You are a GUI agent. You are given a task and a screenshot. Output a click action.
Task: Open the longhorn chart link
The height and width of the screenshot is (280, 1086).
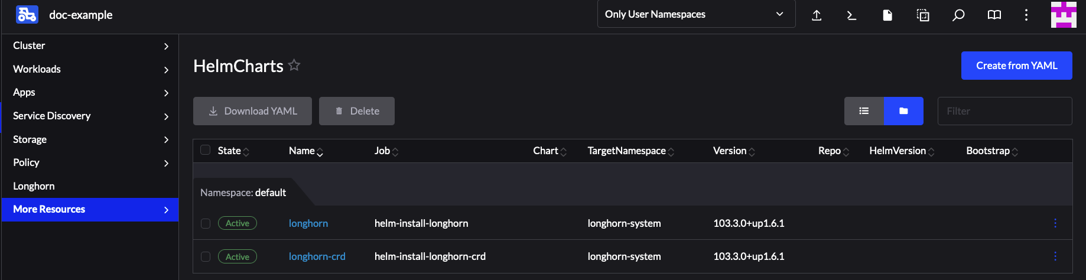308,223
